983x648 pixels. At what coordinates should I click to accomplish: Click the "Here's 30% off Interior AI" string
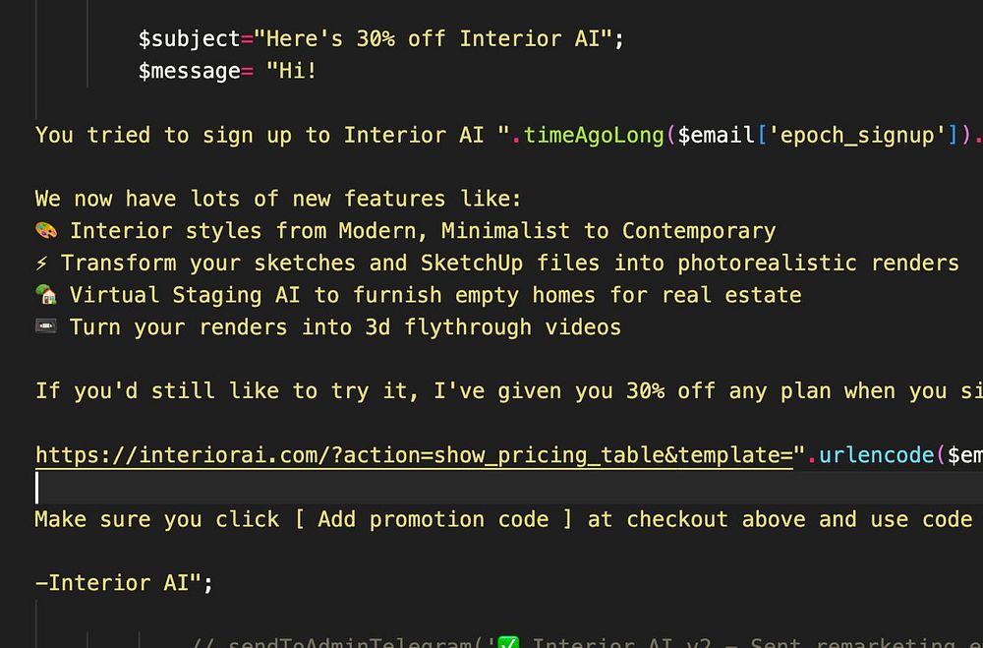(x=433, y=39)
